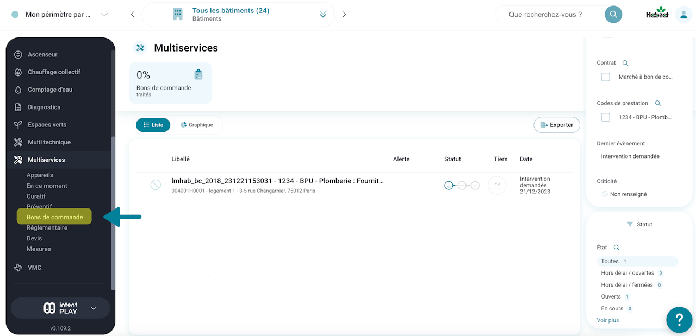Filter by Hors délai / ouvertes state

pyautogui.click(x=632, y=273)
